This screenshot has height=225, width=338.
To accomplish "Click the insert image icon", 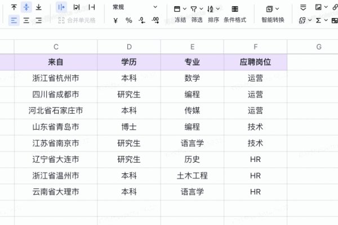I will point(318,7).
